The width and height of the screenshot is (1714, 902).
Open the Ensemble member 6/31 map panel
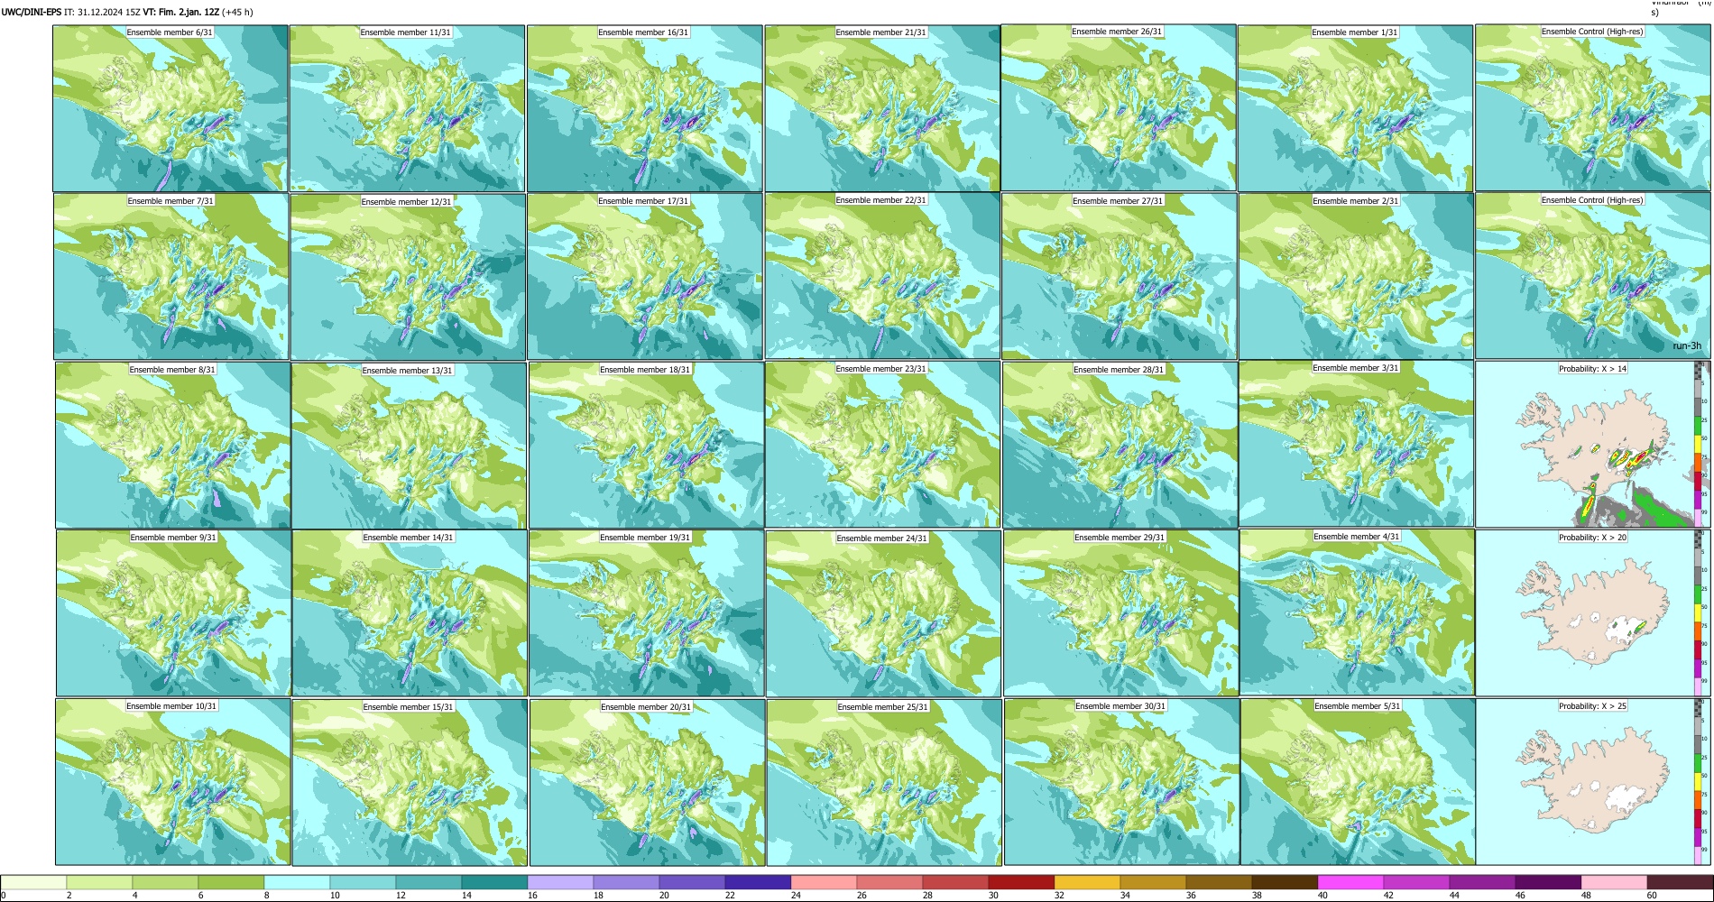[x=170, y=108]
